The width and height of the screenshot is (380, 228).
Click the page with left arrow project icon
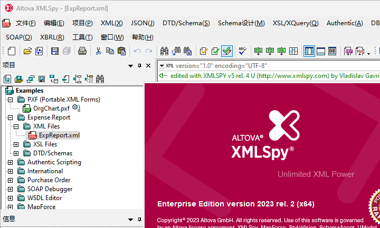pyautogui.click(x=65, y=79)
